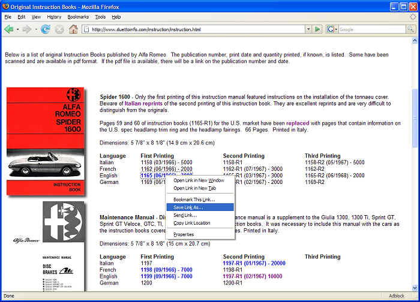Click the 1158 (03/1966) - 5000 entry
The height and width of the screenshot is (302, 420).
pos(166,162)
